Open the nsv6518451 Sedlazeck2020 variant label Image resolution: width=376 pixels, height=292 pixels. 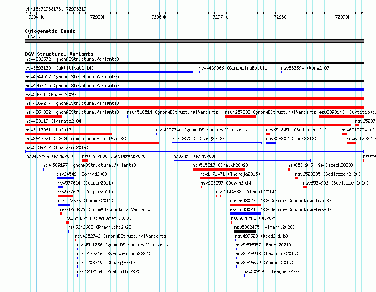click(299, 130)
